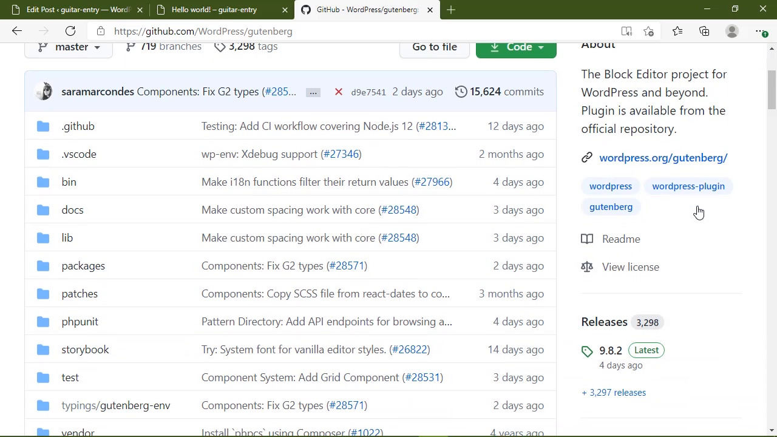
Task: Open pull request #27346 link
Action: [341, 154]
